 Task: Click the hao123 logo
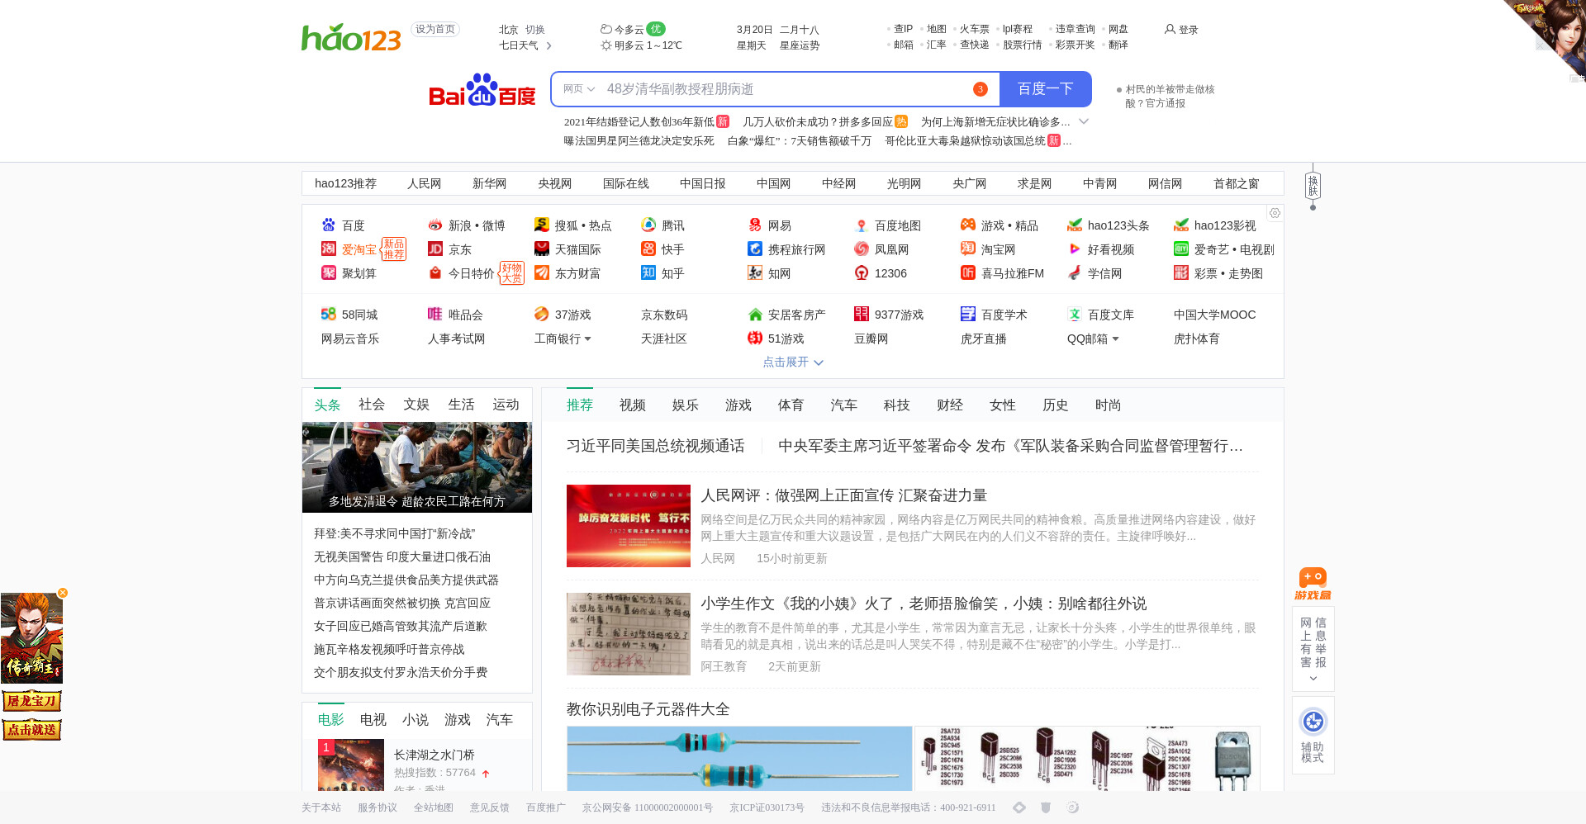coord(351,37)
